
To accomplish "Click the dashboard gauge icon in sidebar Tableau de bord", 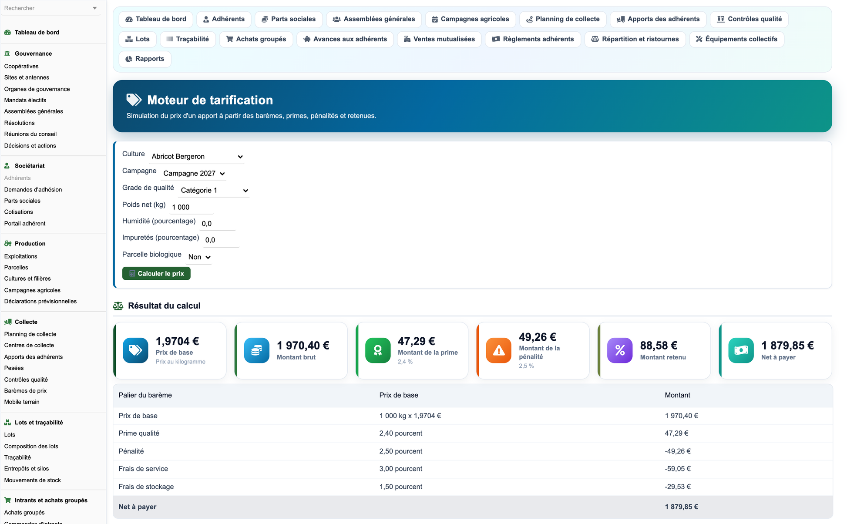I will [x=7, y=32].
